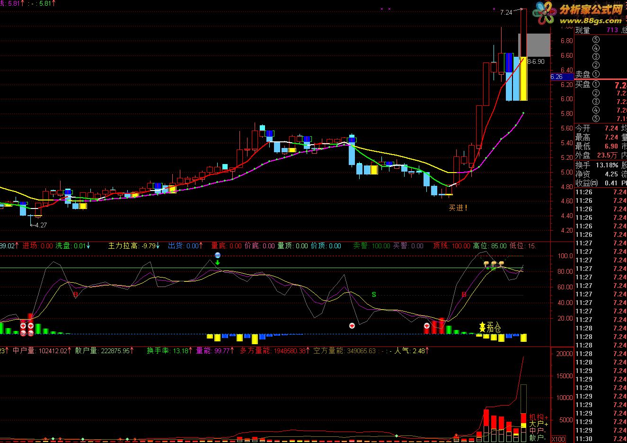Image resolution: width=627 pixels, height=443 pixels.
Task: Click the 价底: 0.00 indicator value
Action: pos(259,246)
